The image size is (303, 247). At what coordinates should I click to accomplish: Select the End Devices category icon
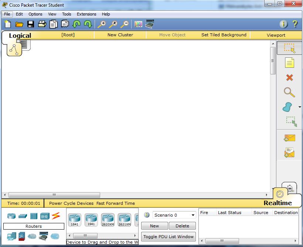coord(11,236)
